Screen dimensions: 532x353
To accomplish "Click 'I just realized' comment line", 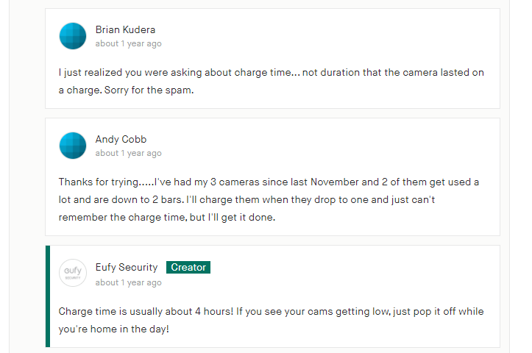I will (271, 73).
